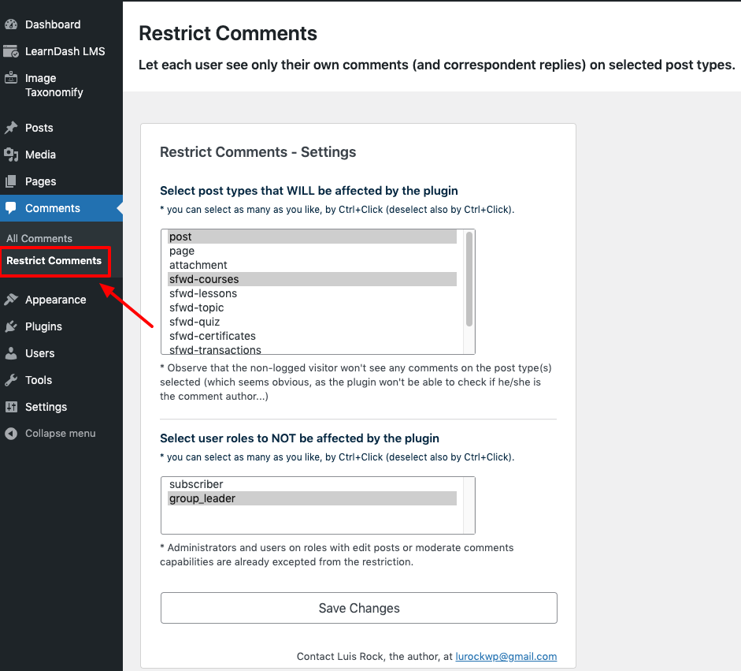Open the Restrict Comments submenu item
The width and height of the screenshot is (741, 671).
(54, 260)
